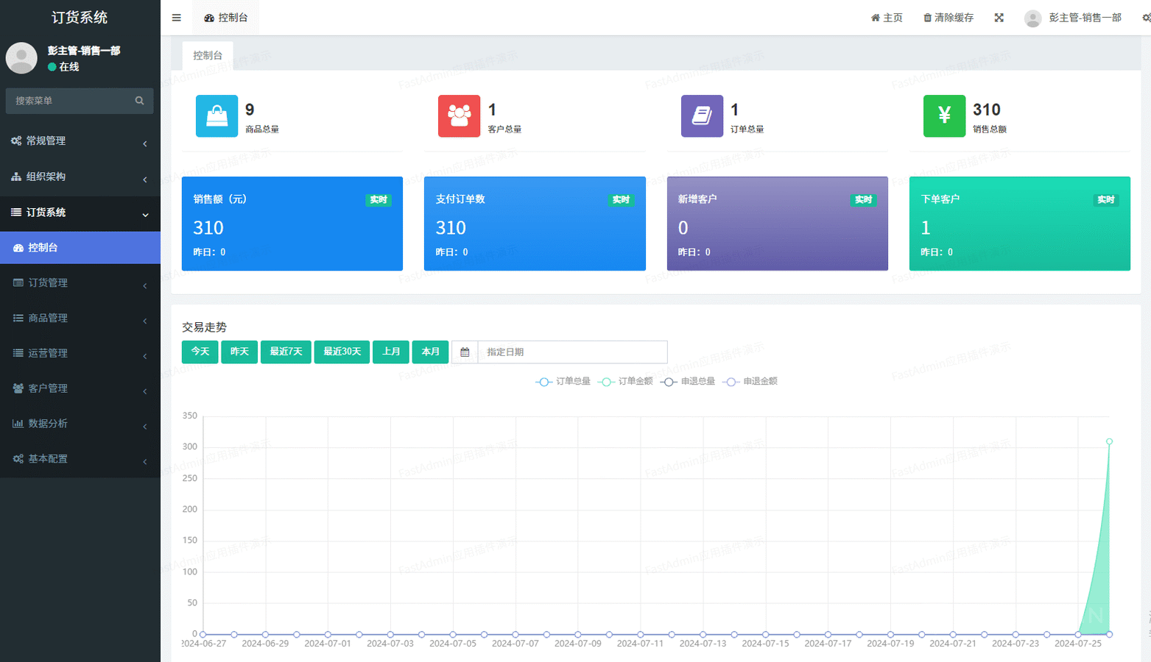Click the 清除缓存 link in header

pyautogui.click(x=948, y=18)
